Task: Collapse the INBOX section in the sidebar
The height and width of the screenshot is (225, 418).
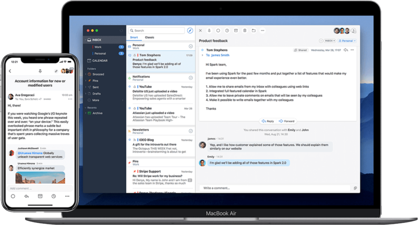Action: click(x=86, y=40)
